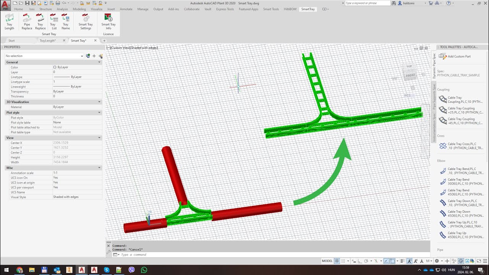Switch to the Start drawing tab
The width and height of the screenshot is (489, 275).
click(11, 40)
